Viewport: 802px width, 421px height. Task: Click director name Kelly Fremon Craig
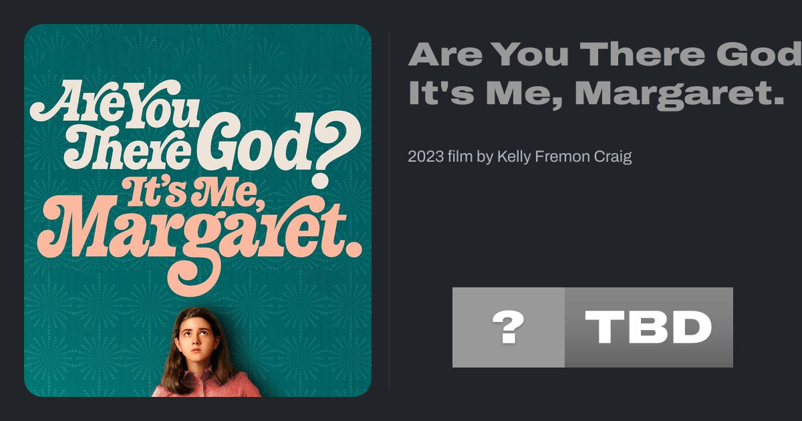pos(564,157)
